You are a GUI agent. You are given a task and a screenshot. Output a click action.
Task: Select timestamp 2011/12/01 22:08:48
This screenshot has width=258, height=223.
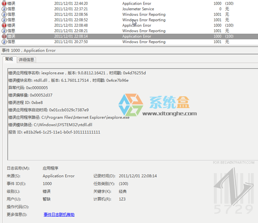71,25
